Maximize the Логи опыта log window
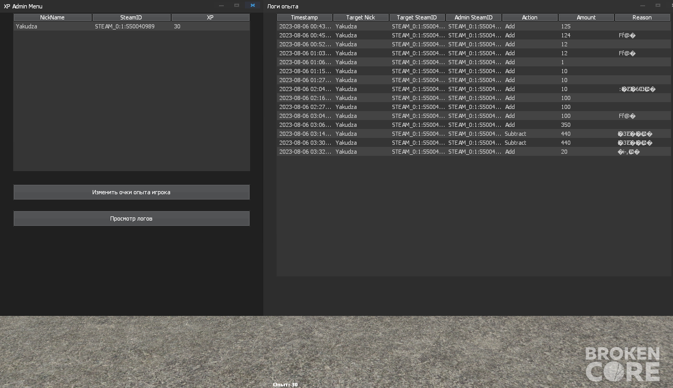 click(x=658, y=5)
